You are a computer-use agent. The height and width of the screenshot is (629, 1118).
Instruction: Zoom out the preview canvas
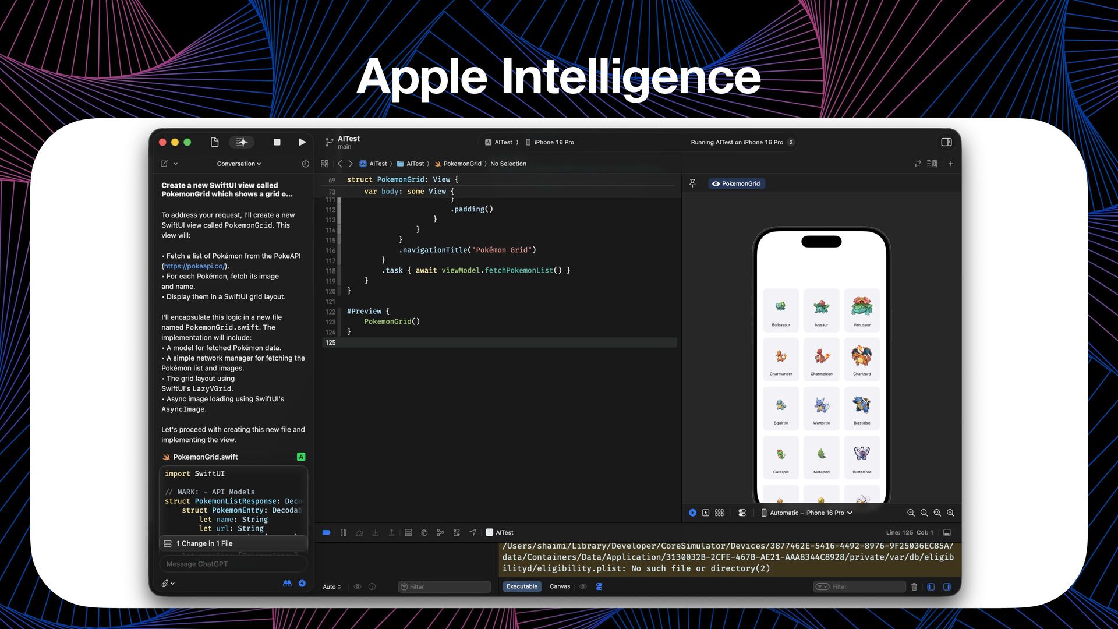click(911, 513)
